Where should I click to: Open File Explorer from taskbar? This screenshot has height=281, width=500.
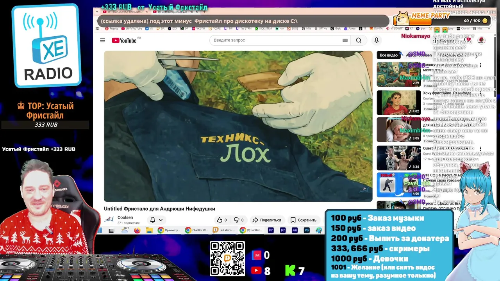[149, 230]
